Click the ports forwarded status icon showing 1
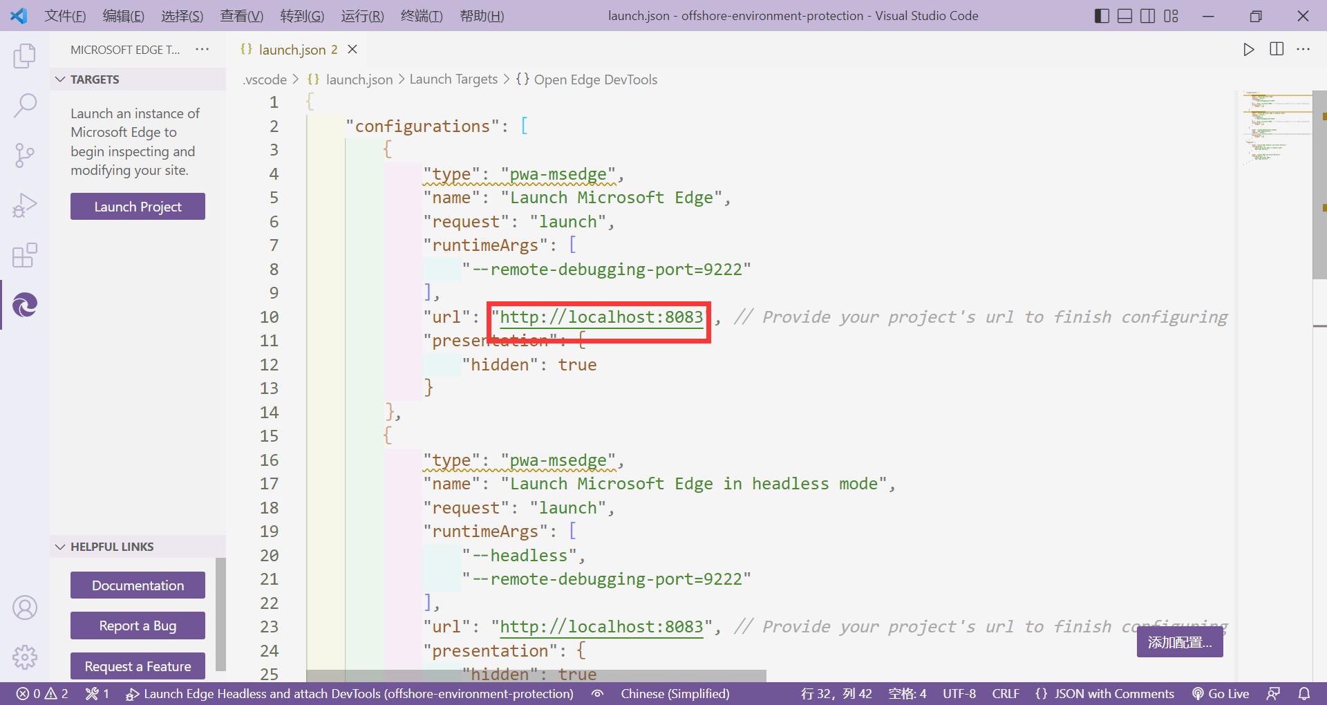The height and width of the screenshot is (705, 1327). (97, 694)
